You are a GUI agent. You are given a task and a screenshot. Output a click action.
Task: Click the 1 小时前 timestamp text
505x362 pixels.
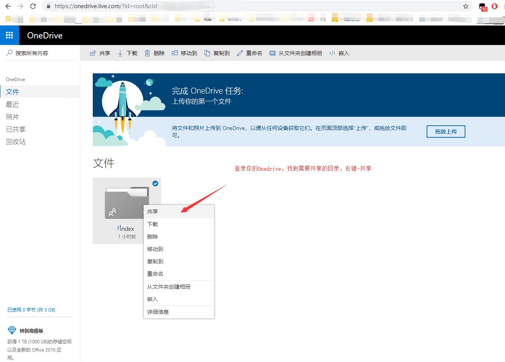127,237
